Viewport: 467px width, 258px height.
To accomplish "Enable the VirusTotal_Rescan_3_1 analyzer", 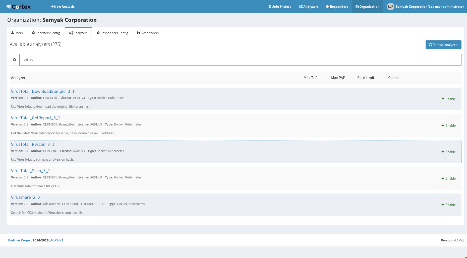I will (449, 152).
